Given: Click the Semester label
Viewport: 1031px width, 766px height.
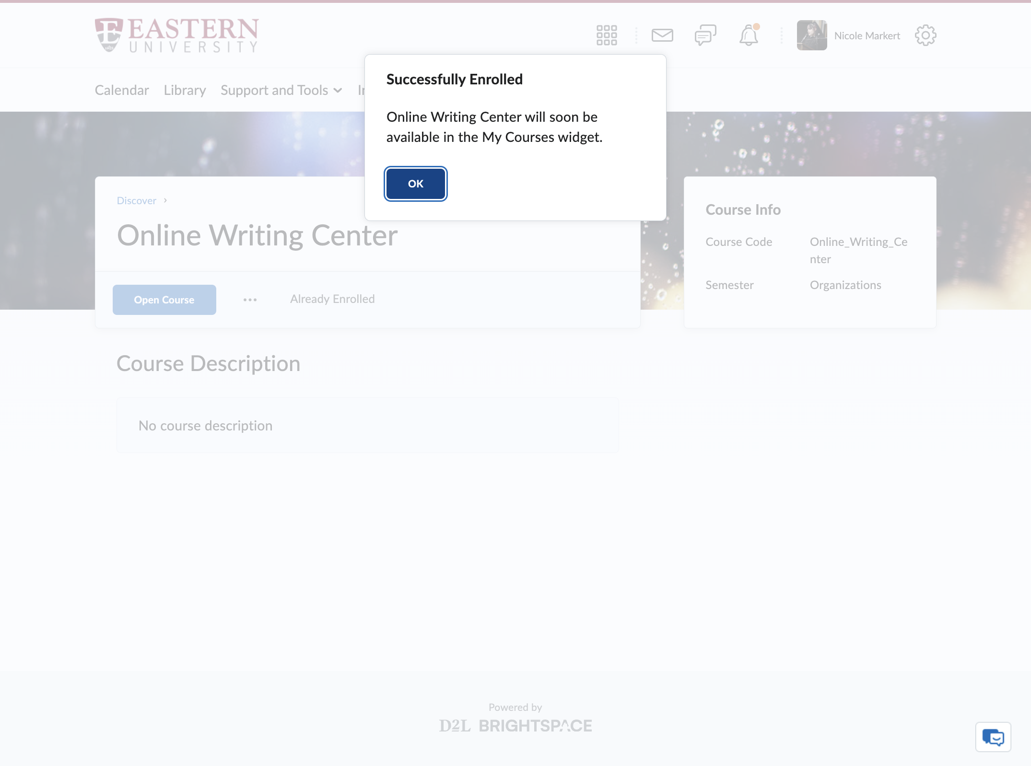Looking at the screenshot, I should 729,285.
